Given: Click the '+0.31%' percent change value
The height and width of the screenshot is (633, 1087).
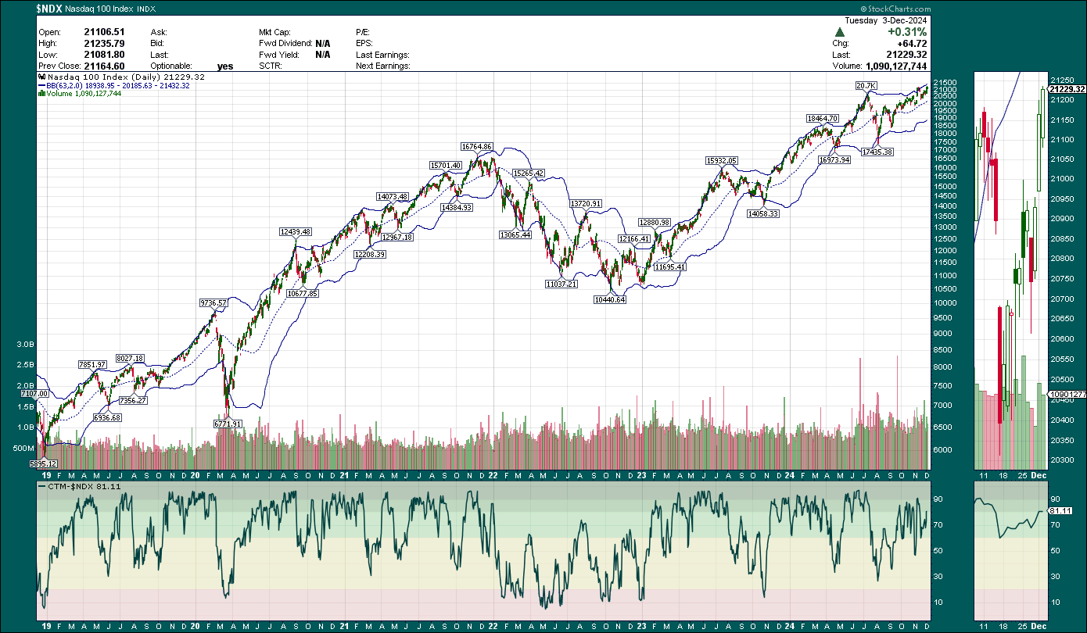Looking at the screenshot, I should [906, 32].
